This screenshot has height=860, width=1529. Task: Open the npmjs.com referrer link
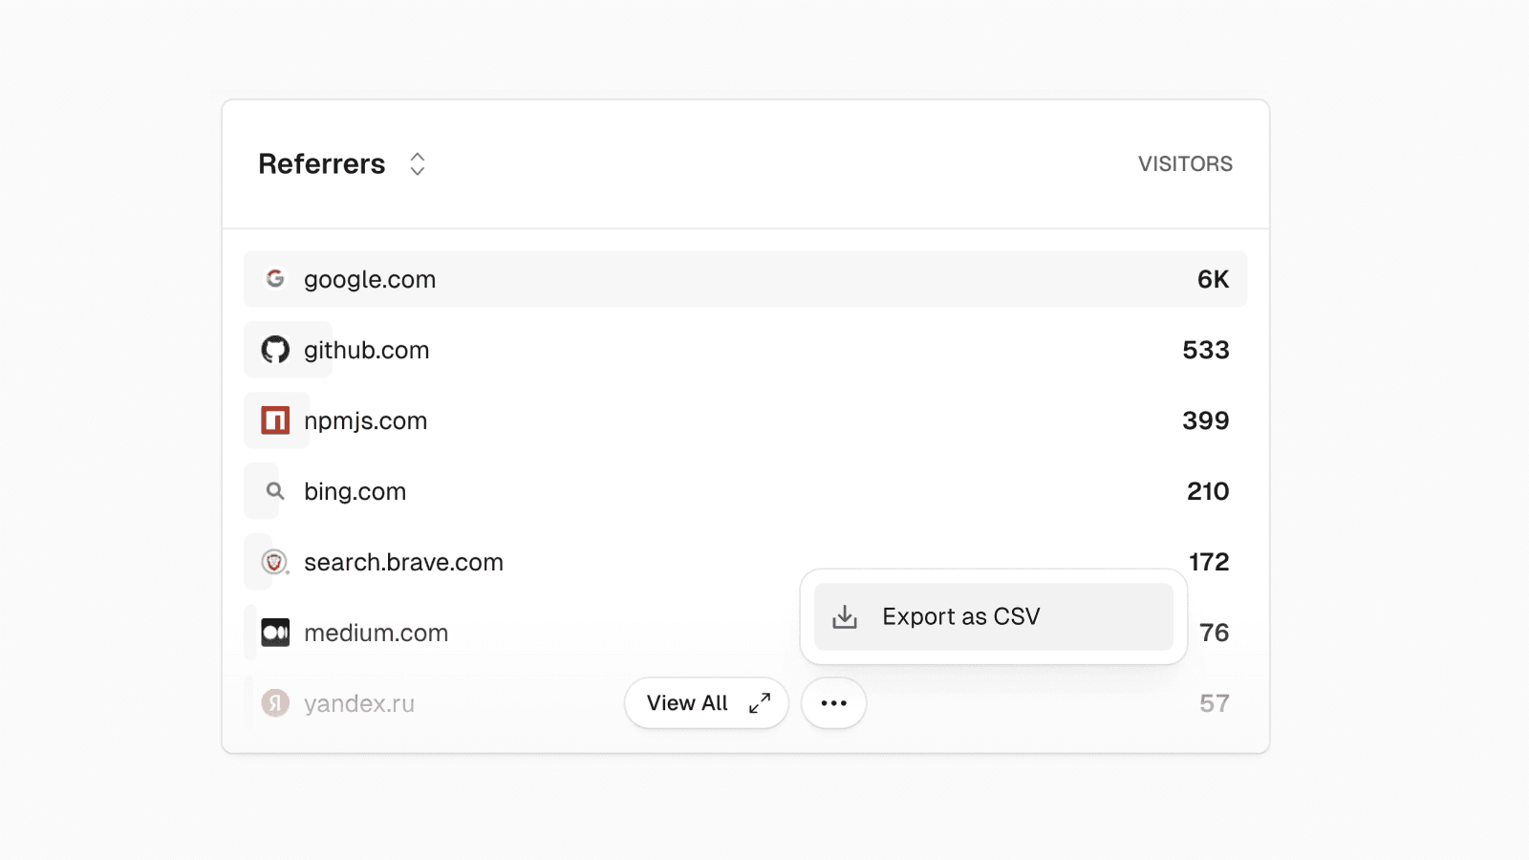pos(366,420)
